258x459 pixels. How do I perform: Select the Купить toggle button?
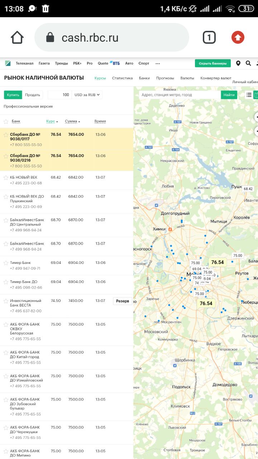click(x=13, y=95)
